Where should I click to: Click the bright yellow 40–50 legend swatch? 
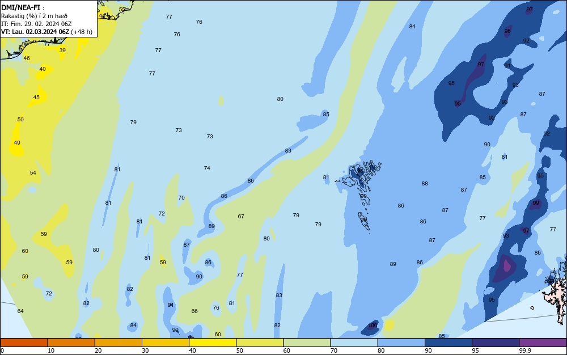click(x=213, y=343)
